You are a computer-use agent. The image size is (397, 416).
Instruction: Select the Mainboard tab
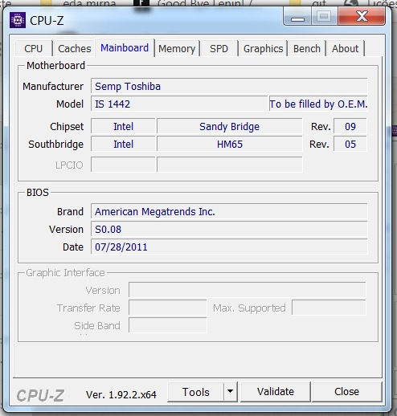click(x=125, y=48)
